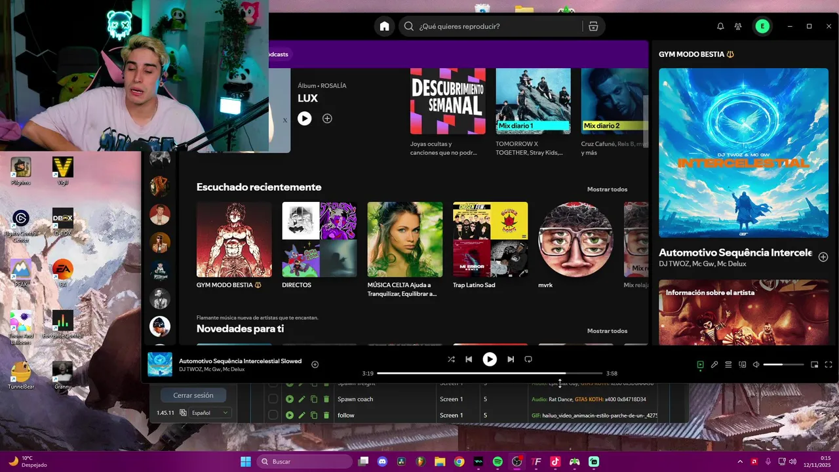Delete the 'Spawn coach' row
Viewport: 839px width, 472px height.
326,399
